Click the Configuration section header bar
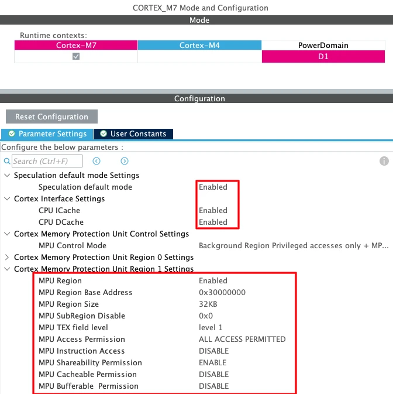The image size is (393, 394). tap(196, 98)
